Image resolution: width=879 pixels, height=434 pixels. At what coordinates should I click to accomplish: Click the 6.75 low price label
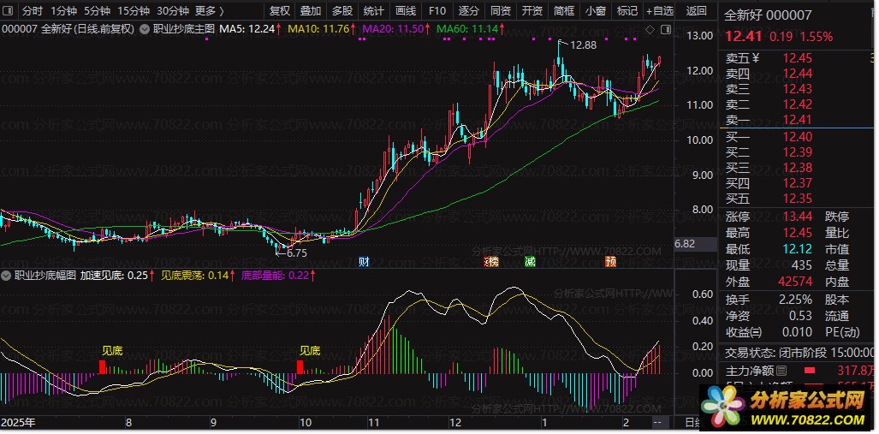pyautogui.click(x=296, y=253)
